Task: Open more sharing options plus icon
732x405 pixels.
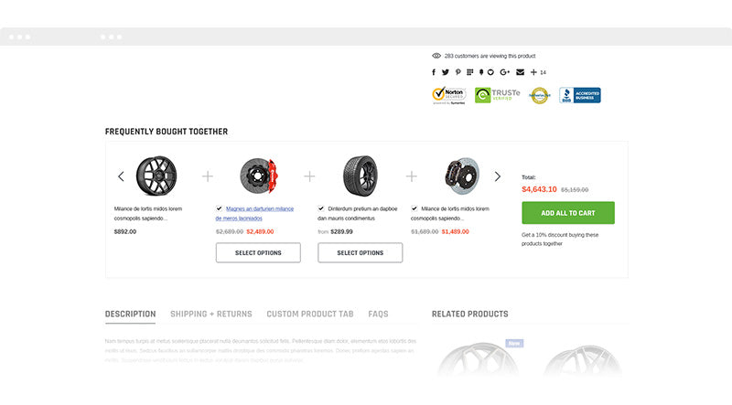Action: [533, 72]
